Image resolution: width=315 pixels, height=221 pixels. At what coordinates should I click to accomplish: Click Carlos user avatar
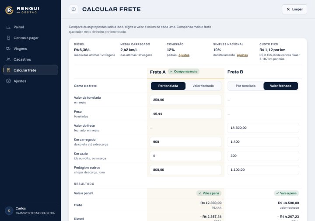[x=9, y=211]
